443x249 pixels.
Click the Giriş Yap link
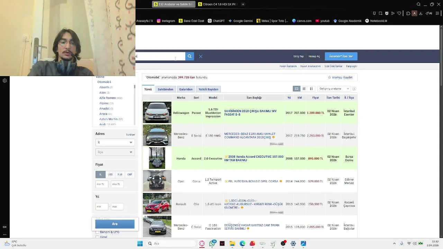(299, 56)
